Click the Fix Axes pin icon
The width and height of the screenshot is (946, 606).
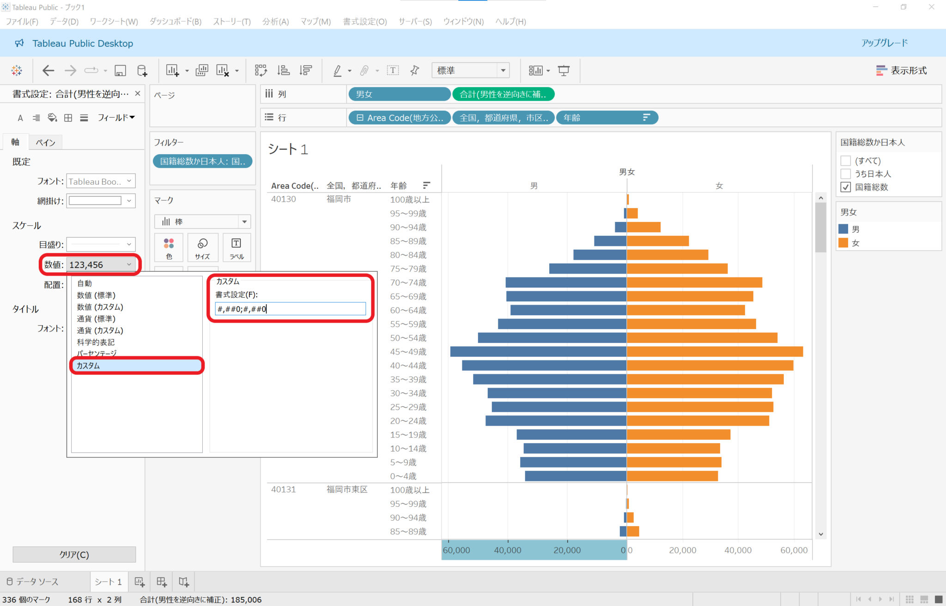pos(415,70)
